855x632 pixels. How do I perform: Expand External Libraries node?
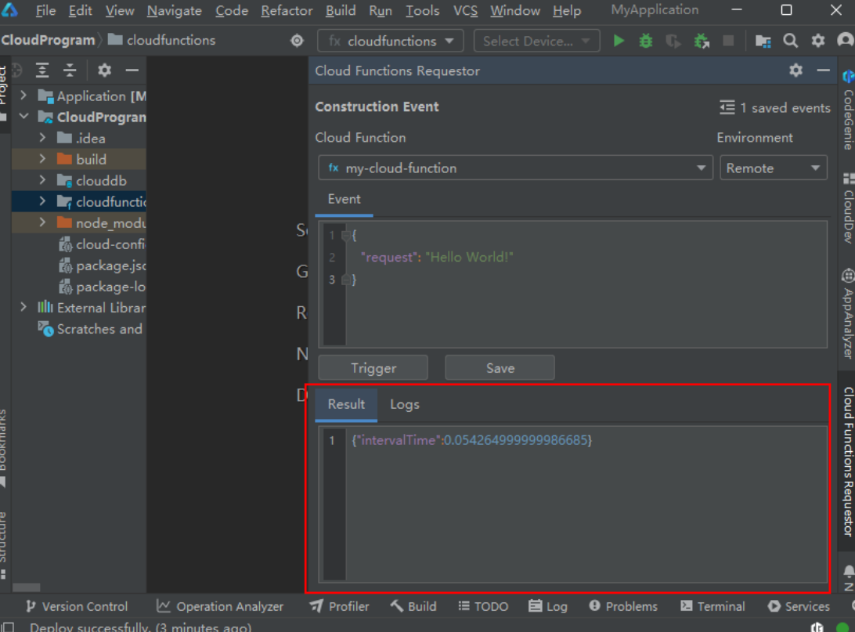click(x=23, y=307)
